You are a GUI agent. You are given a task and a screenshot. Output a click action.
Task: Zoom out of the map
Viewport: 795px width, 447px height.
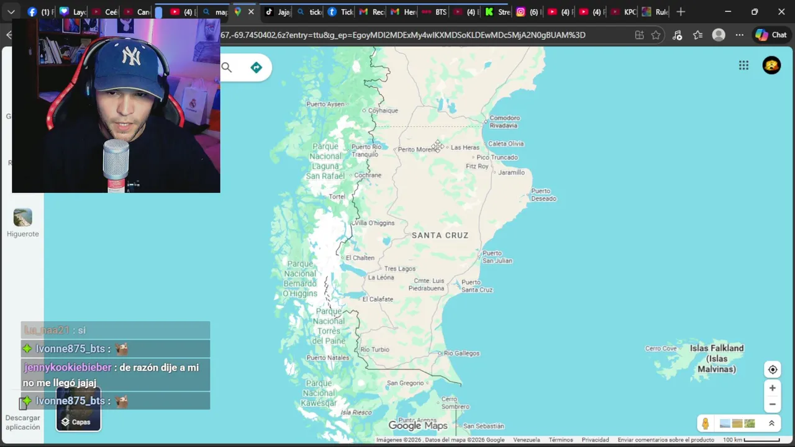773,404
